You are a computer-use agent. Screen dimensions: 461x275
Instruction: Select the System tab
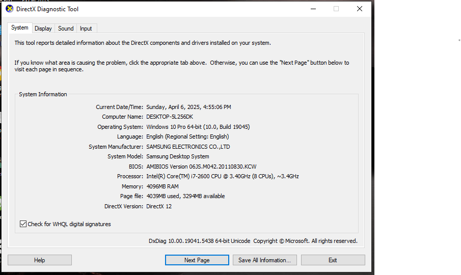[20, 28]
